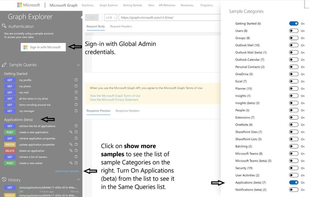Image resolution: width=309 pixels, height=197 pixels.
Task: Click show more samples link
Action: tap(67, 171)
